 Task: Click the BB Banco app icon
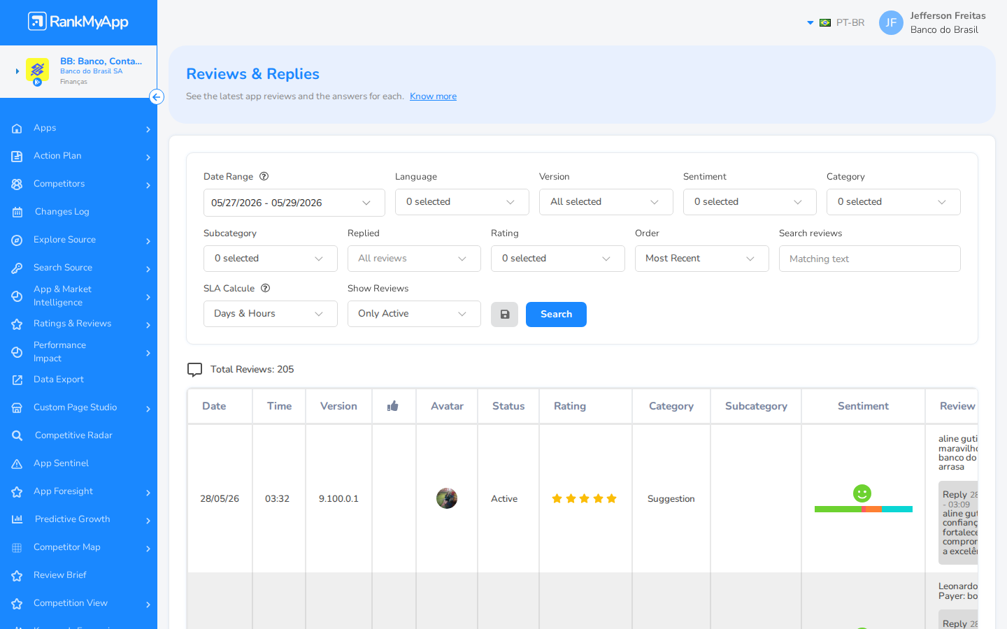37,71
